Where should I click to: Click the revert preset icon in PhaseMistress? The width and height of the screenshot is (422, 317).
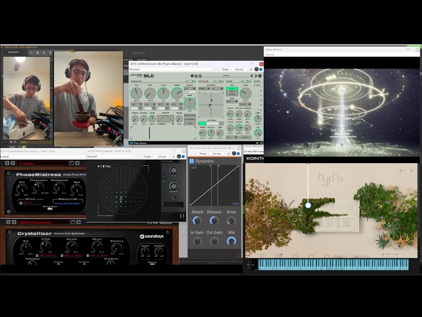tap(77, 163)
